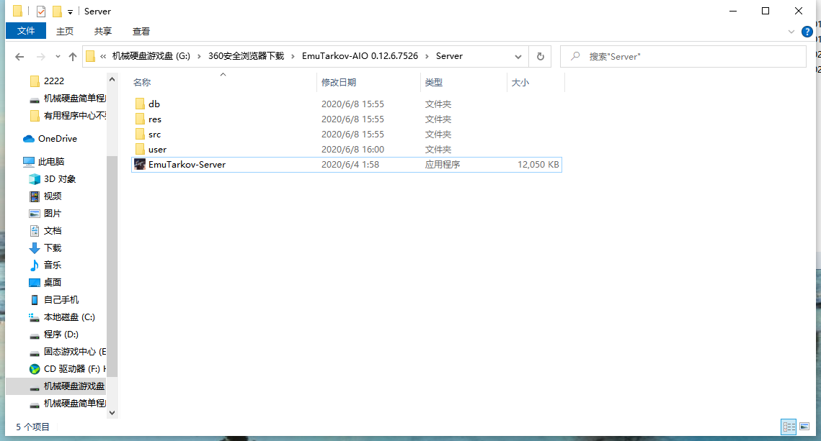Open the 查看 ribbon tab
Image resolution: width=821 pixels, height=441 pixels.
tap(141, 32)
